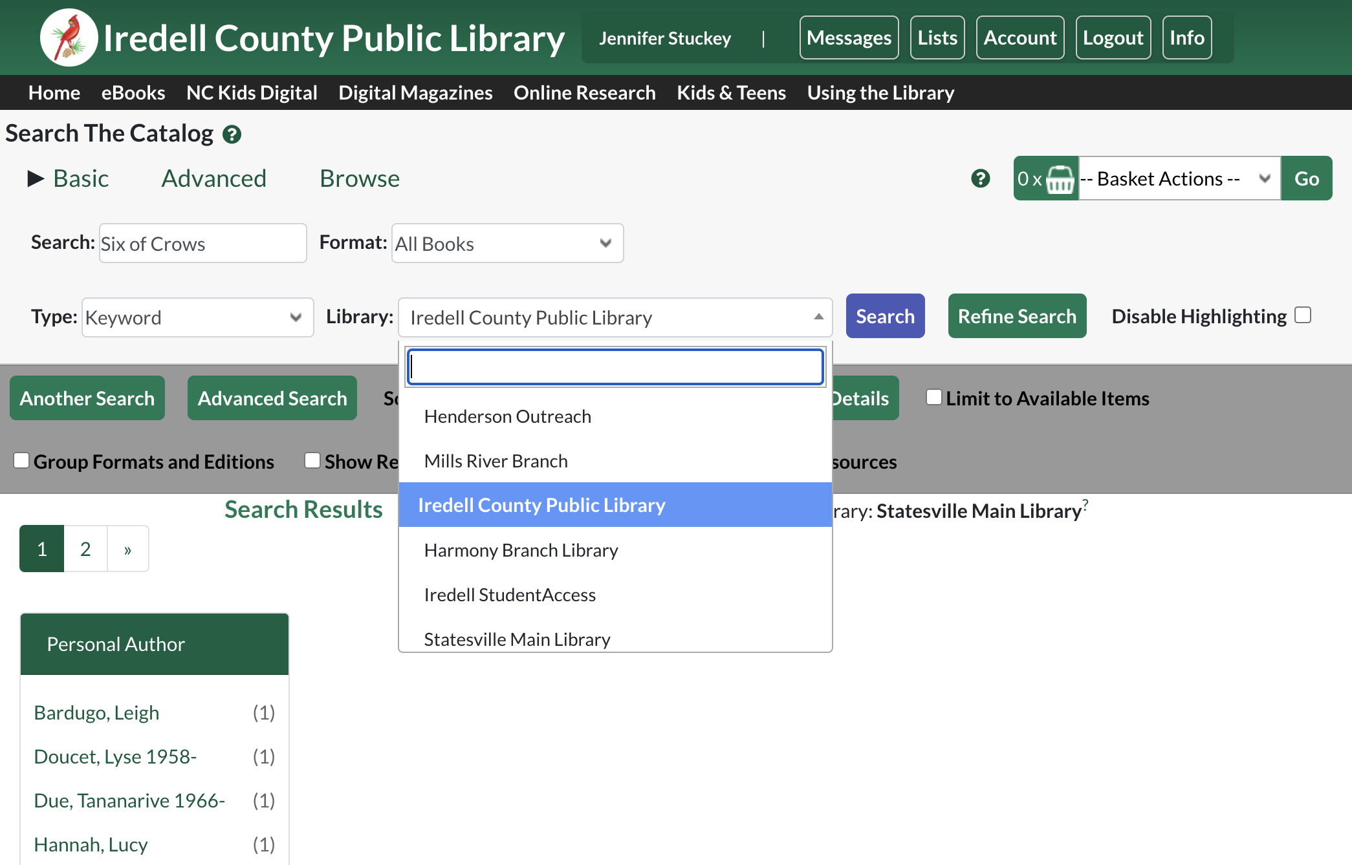Switch to the Advanced search tab
The height and width of the screenshot is (865, 1352).
click(x=213, y=178)
